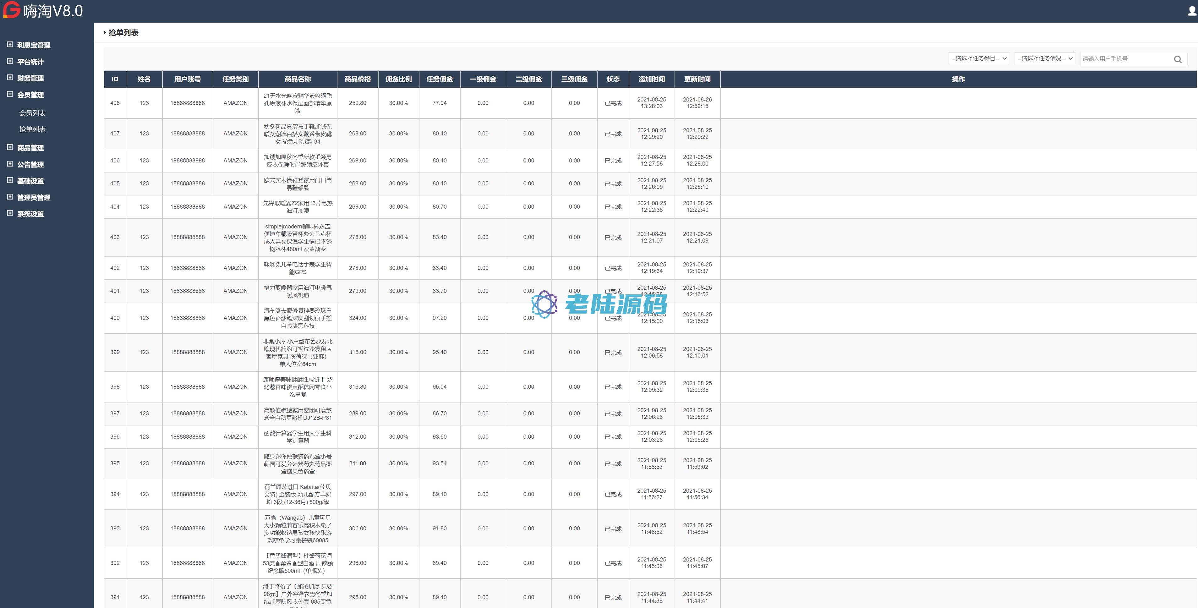Expand 财务管理 plus icon
The height and width of the screenshot is (608, 1198).
coord(10,78)
